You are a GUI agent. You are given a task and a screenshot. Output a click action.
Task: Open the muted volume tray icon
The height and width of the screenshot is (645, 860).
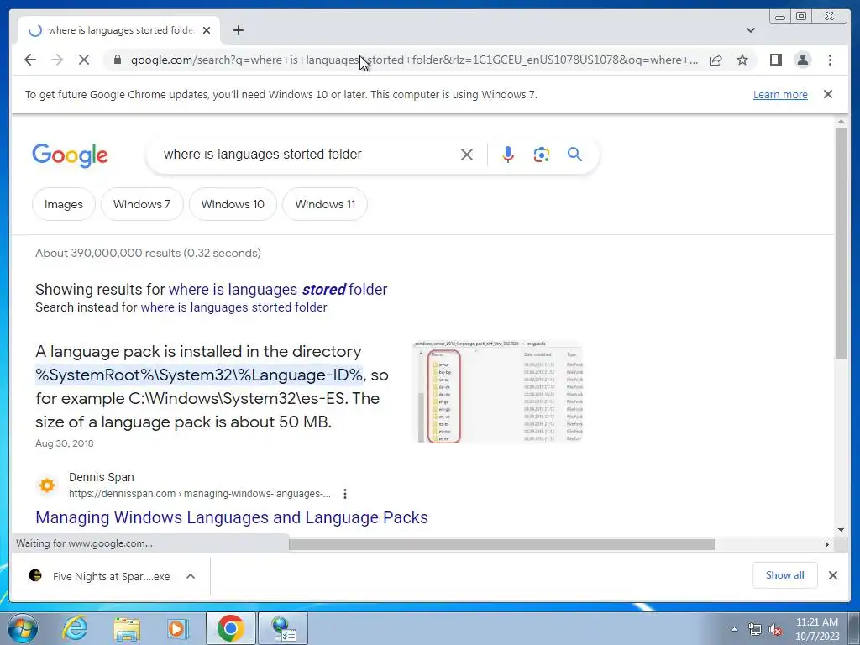click(x=775, y=630)
